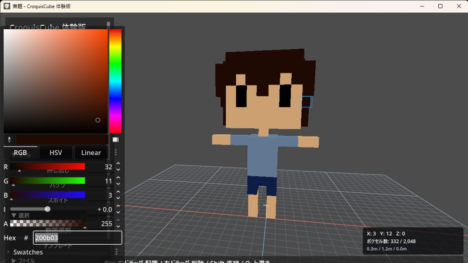
Task: Decrease the G value with its down arrow
Action: 118,184
